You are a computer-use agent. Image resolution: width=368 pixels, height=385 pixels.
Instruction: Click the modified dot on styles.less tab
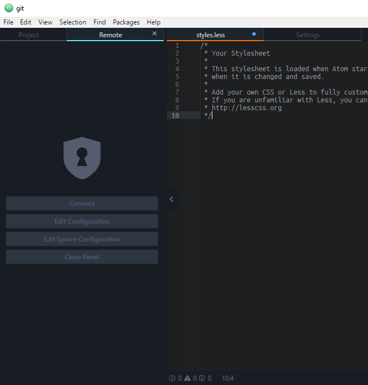point(254,34)
